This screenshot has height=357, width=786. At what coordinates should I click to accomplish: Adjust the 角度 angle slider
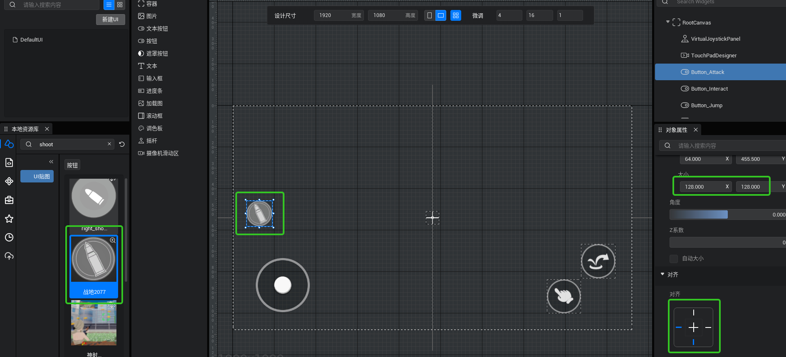728,214
